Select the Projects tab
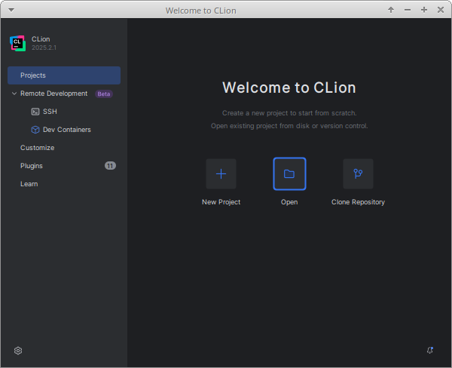This screenshot has height=368, width=452. point(64,75)
